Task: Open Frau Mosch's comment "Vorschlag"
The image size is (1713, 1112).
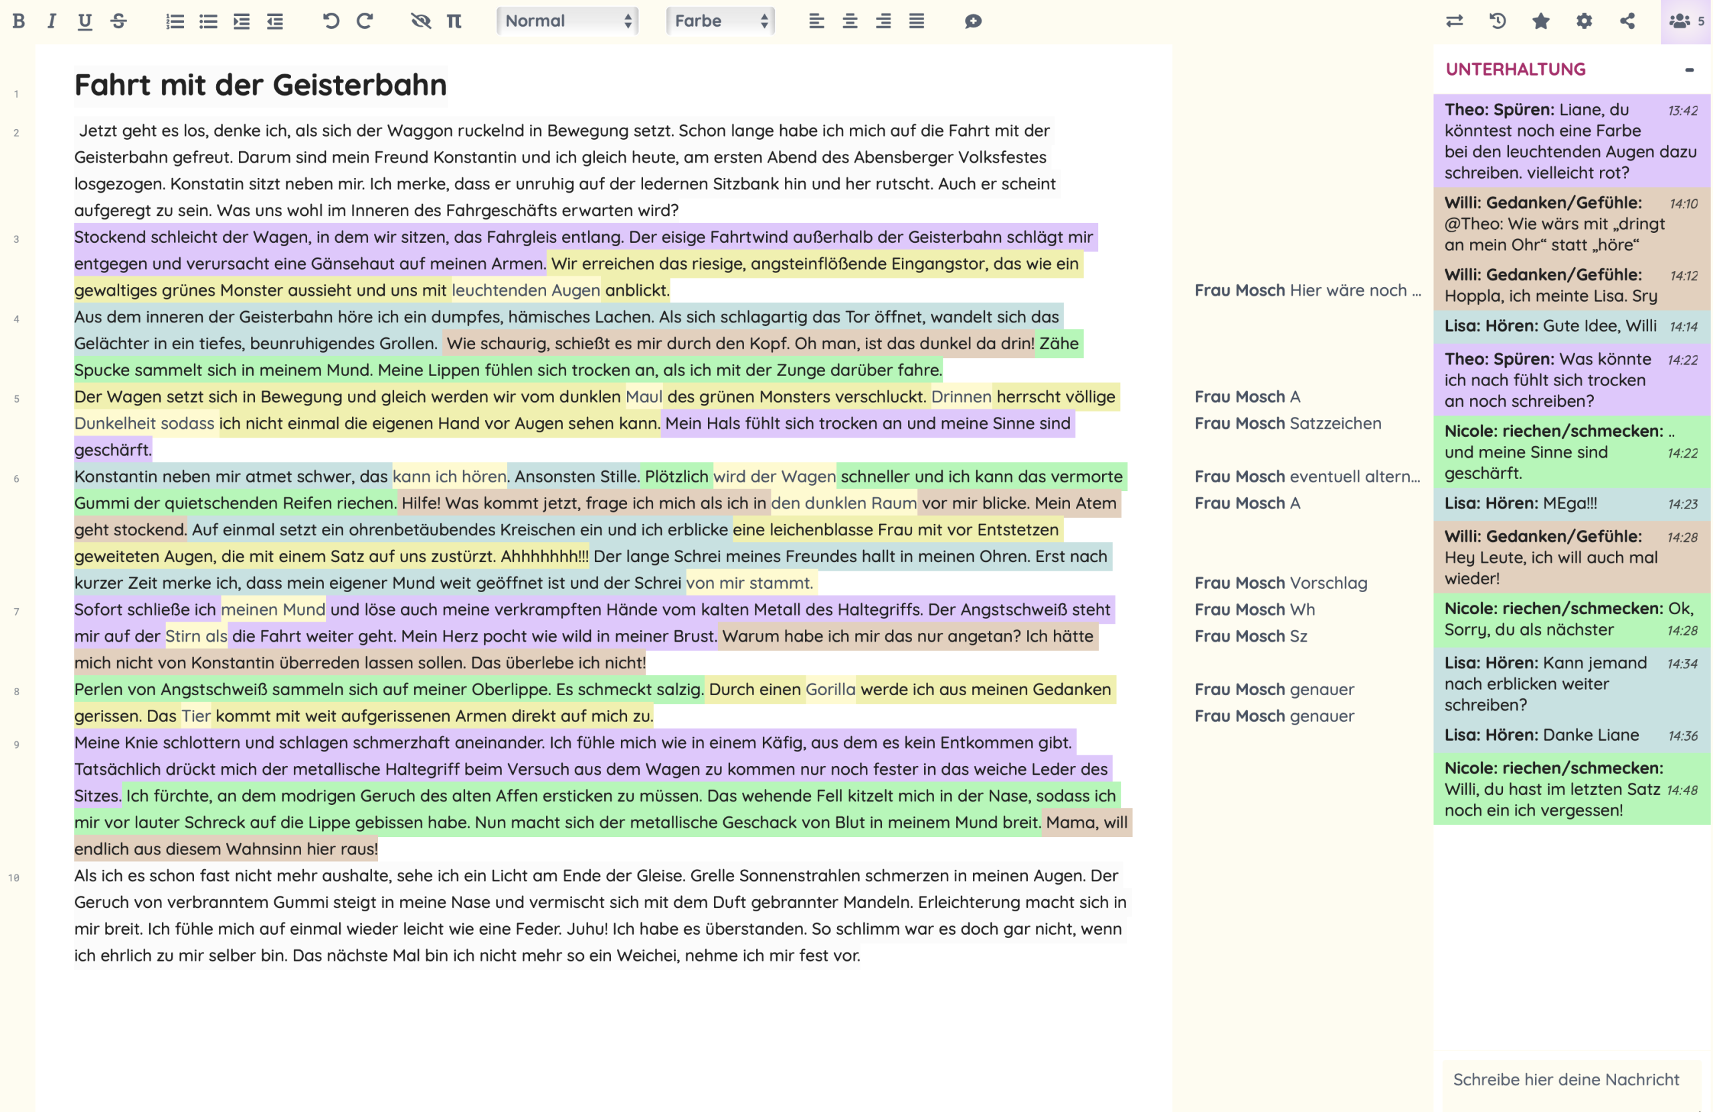Action: 1281,583
